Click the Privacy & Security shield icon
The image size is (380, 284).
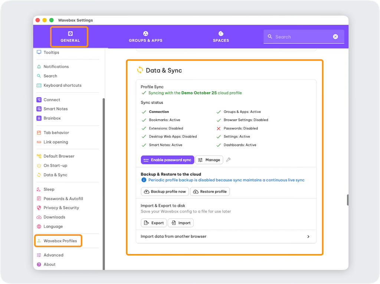[x=39, y=208]
